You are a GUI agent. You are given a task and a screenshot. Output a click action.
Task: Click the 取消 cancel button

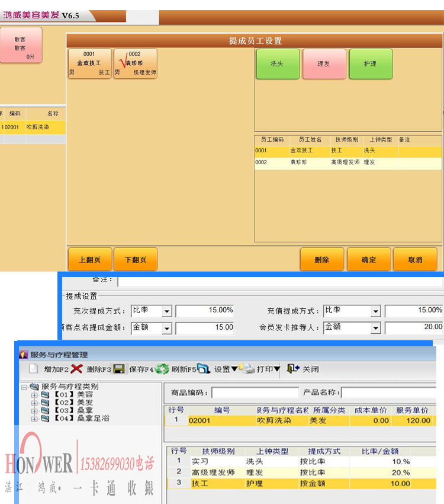[415, 259]
